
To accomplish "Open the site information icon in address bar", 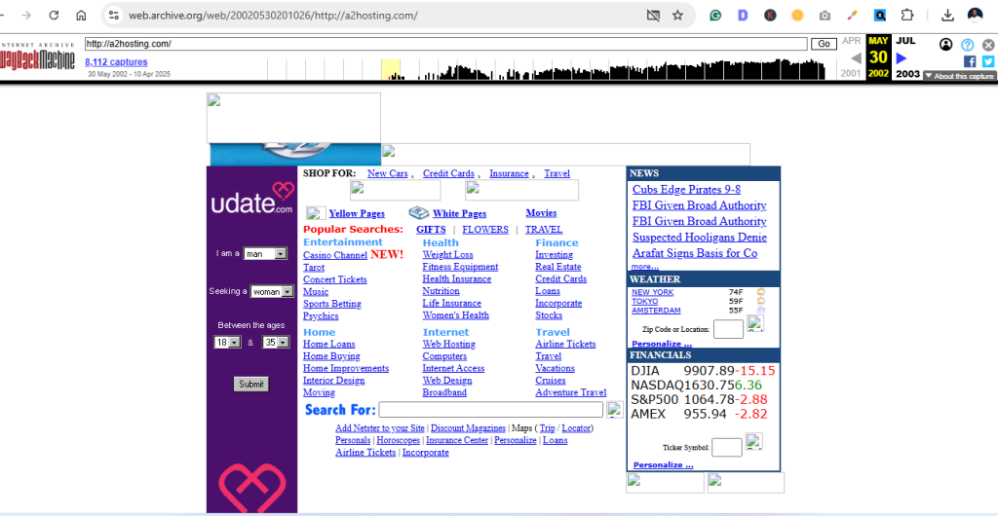I will 113,16.
